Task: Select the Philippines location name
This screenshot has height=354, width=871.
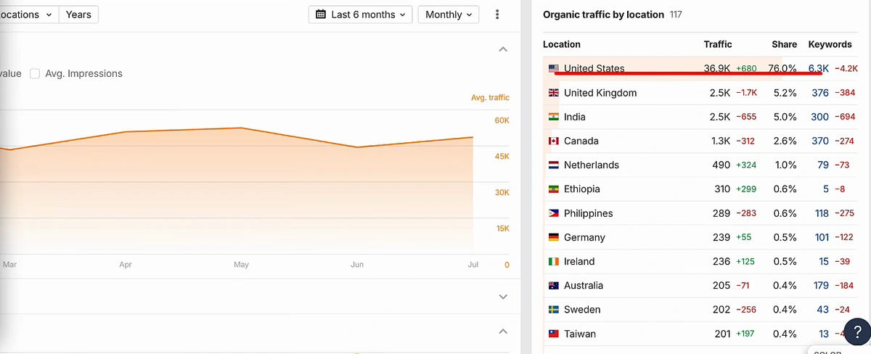Action: (589, 213)
